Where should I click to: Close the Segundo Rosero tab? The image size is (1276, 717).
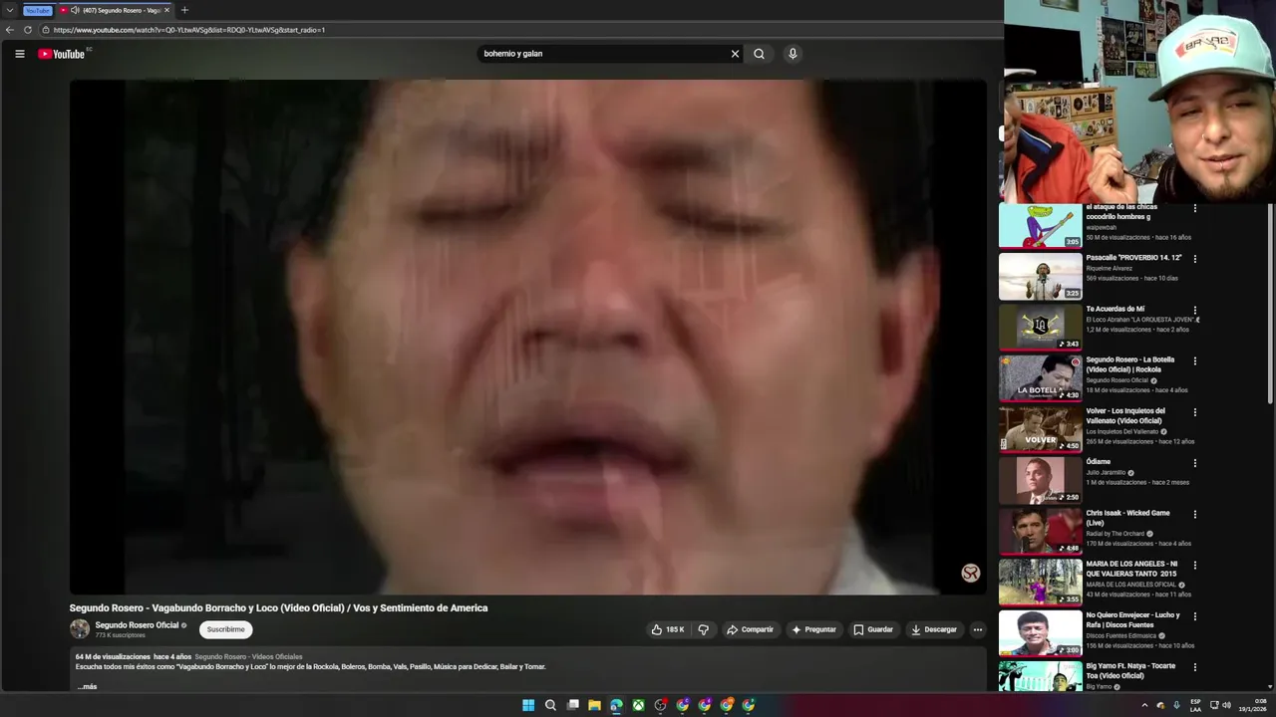click(166, 10)
